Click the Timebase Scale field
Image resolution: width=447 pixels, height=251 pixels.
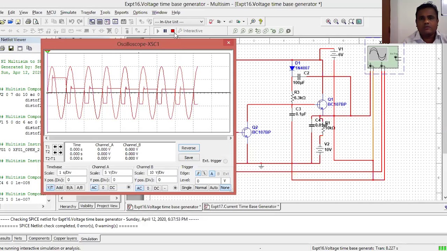coord(72,173)
